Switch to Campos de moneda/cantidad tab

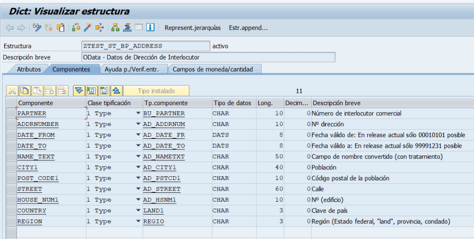(213, 69)
